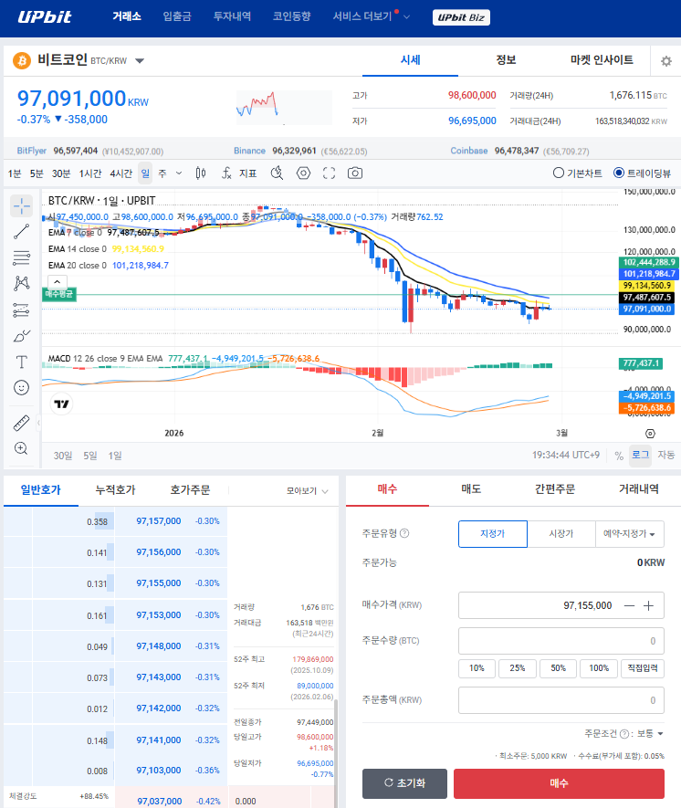The height and width of the screenshot is (808, 681).
Task: Toggle fullscreen chart mode
Action: tap(330, 173)
